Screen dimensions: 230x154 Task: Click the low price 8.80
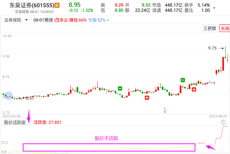(119, 10)
